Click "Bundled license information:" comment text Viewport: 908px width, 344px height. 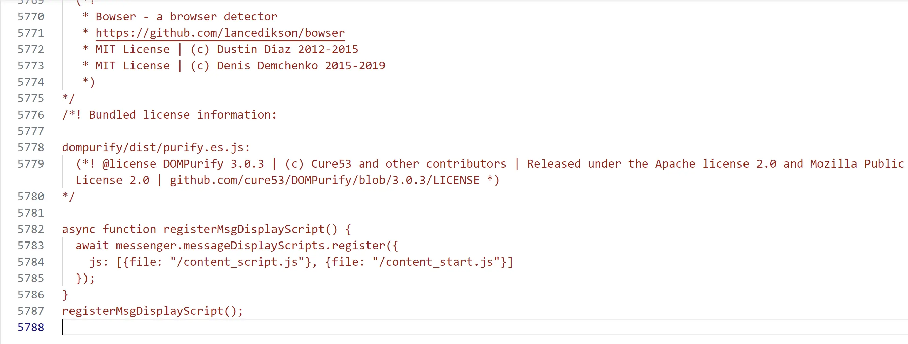pyautogui.click(x=183, y=115)
